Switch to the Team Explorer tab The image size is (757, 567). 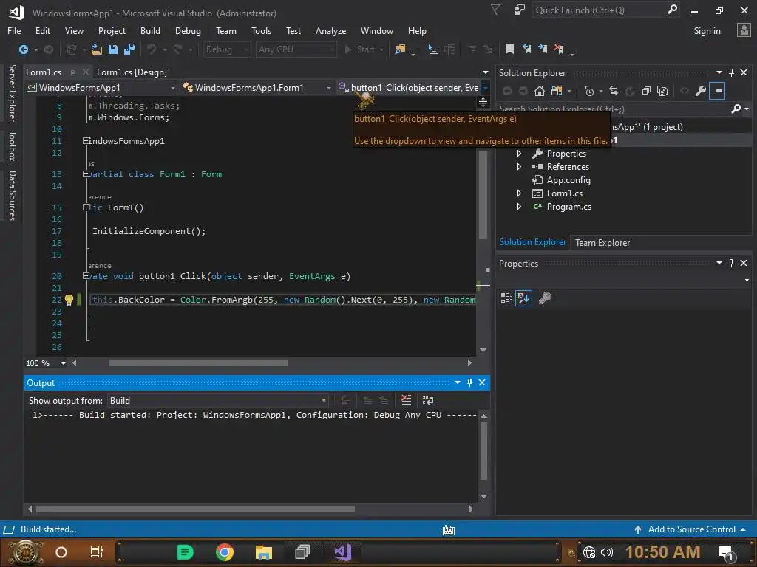point(602,242)
